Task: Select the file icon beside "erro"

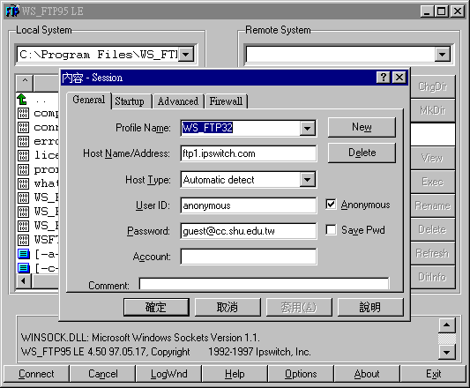Action: pos(24,141)
